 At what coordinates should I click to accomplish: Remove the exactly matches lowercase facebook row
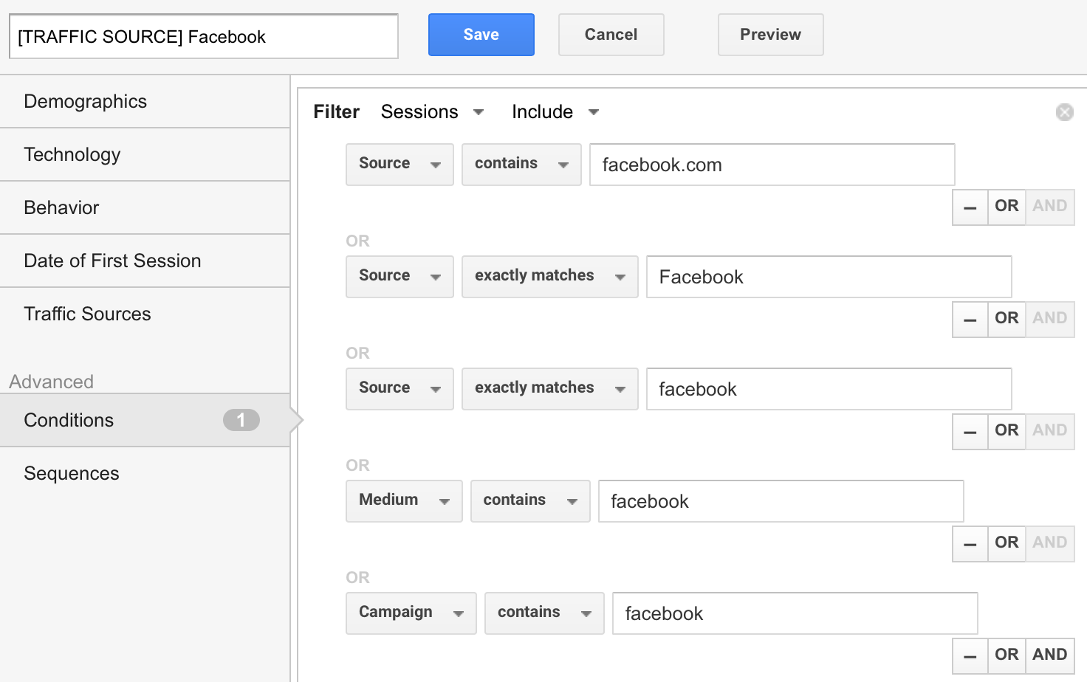(970, 432)
